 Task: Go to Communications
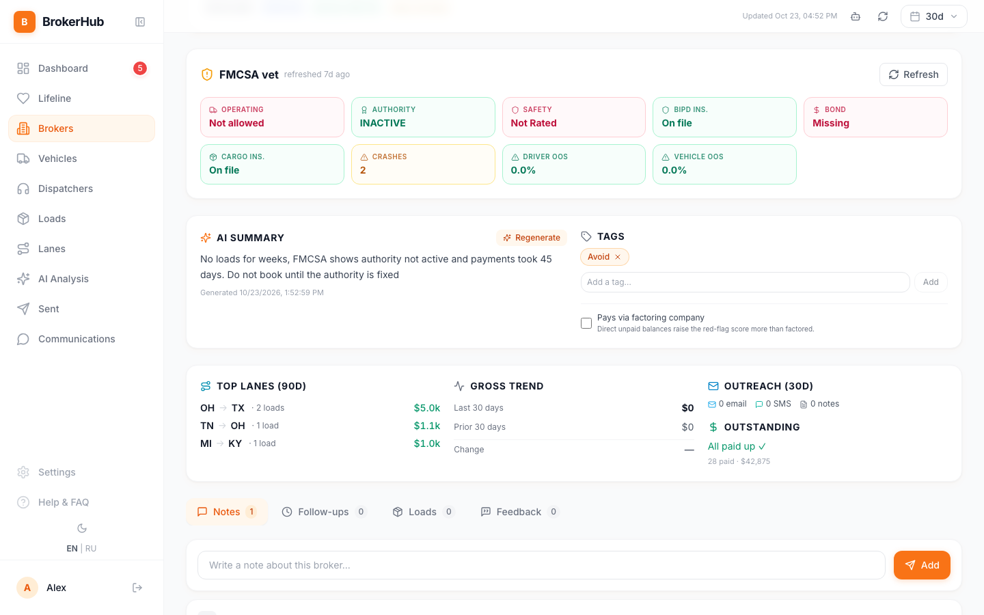(x=82, y=339)
